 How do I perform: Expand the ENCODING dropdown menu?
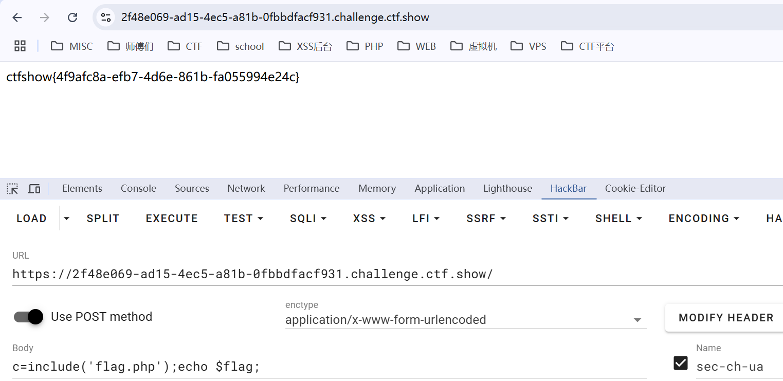tap(704, 219)
